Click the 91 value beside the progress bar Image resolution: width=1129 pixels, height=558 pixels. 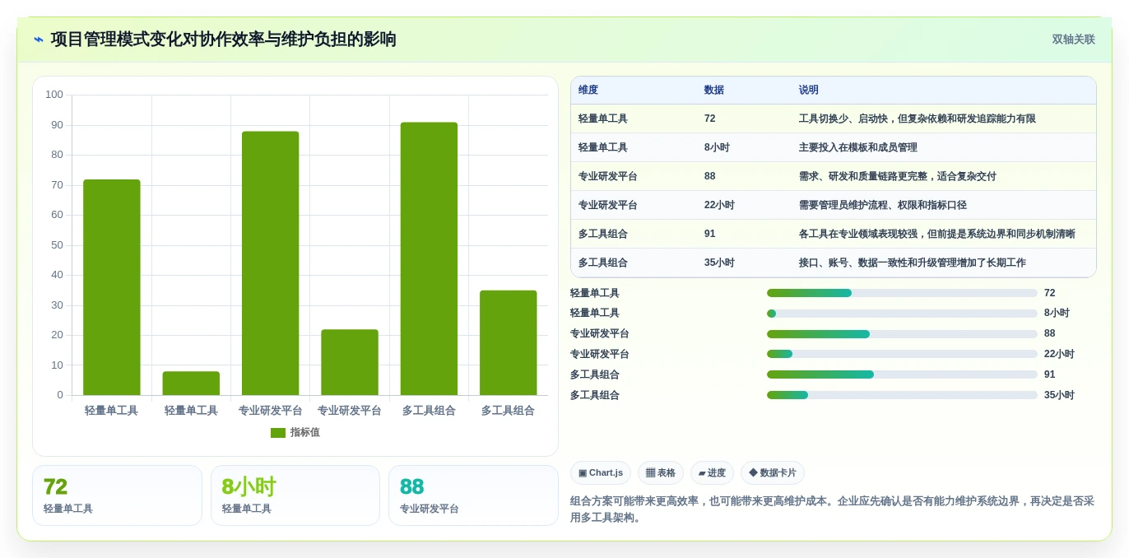click(1050, 374)
